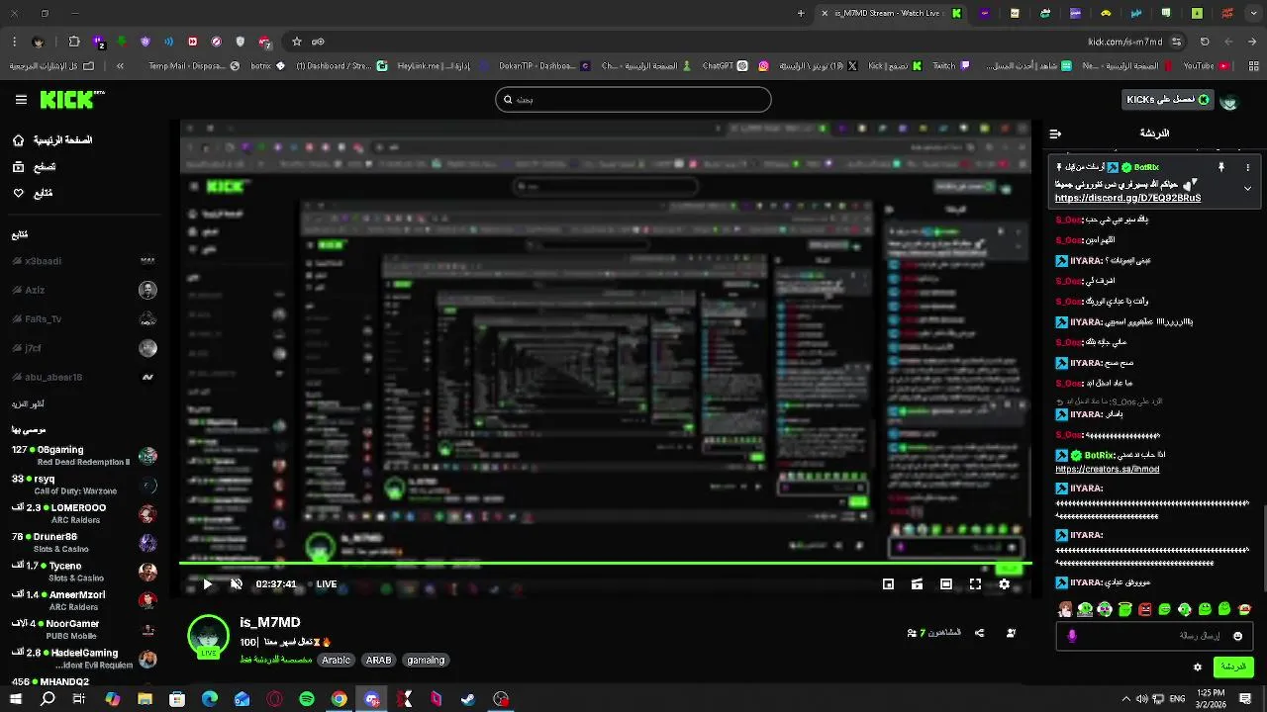Expand show more followed channels
This screenshot has height=712, width=1267.
[29, 404]
